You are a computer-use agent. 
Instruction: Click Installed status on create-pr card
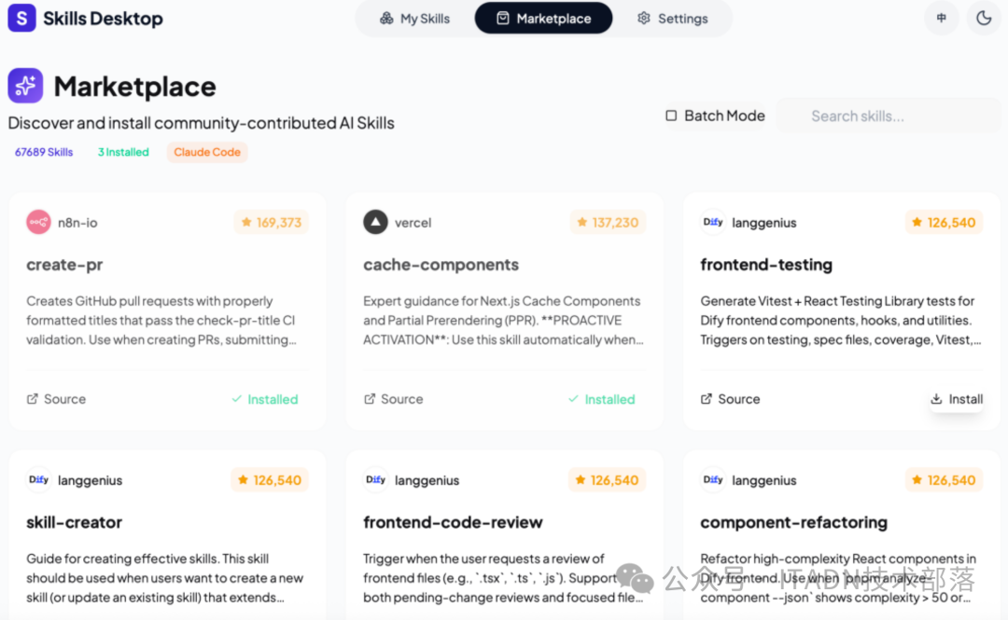click(265, 399)
